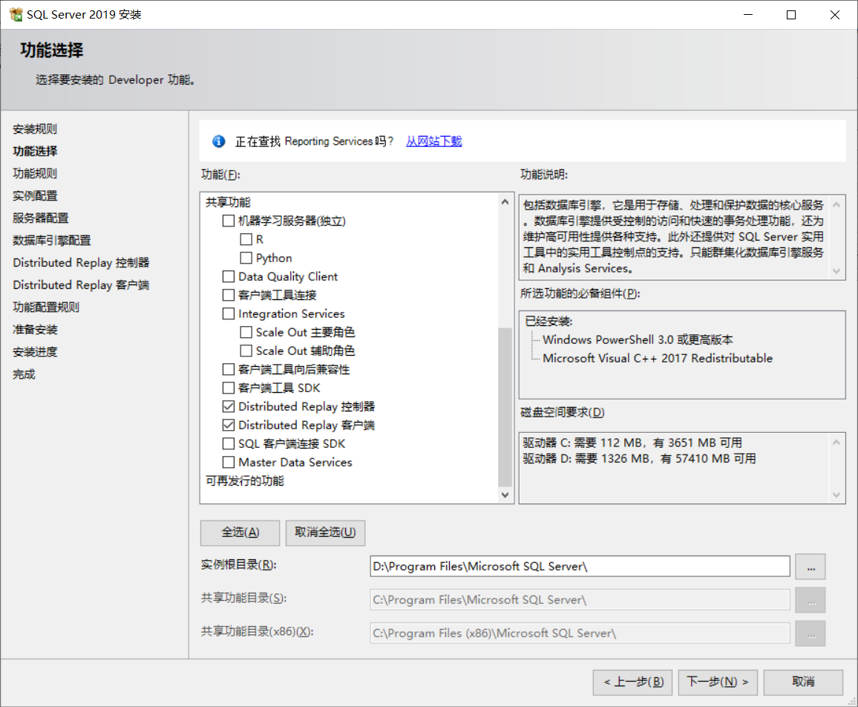This screenshot has width=858, height=707.
Task: Enable the Scale Out 辅助角色 checkbox
Action: click(x=246, y=351)
